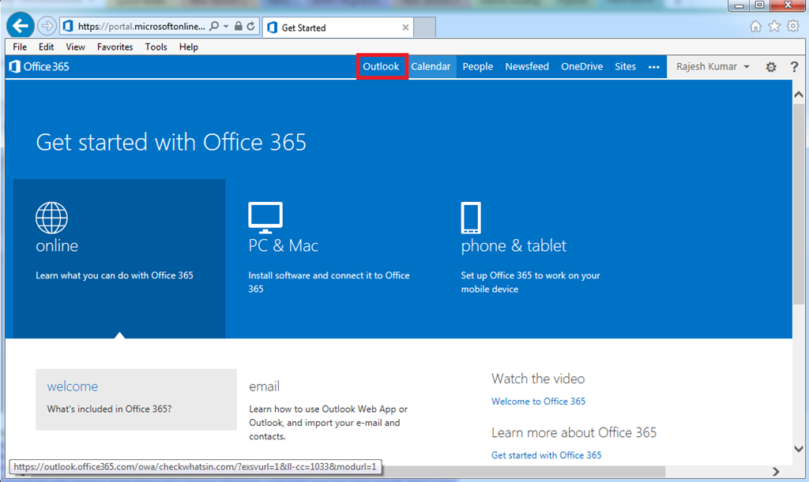Expand the ellipsis more apps menu
Screen dimensions: 809x482
[653, 67]
